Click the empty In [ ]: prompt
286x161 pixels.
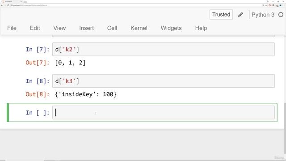[x=38, y=113]
